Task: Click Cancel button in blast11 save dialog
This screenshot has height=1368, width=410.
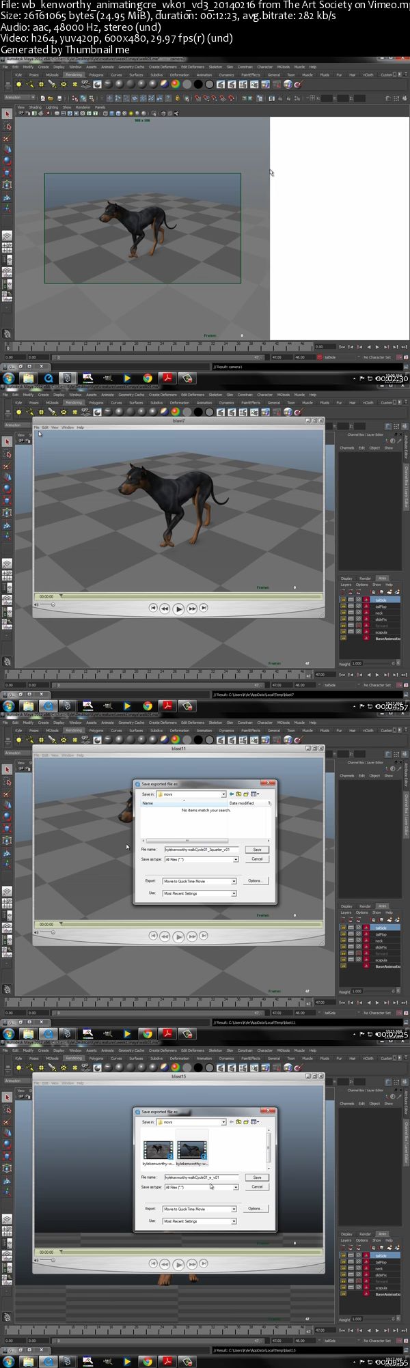Action: 257,859
